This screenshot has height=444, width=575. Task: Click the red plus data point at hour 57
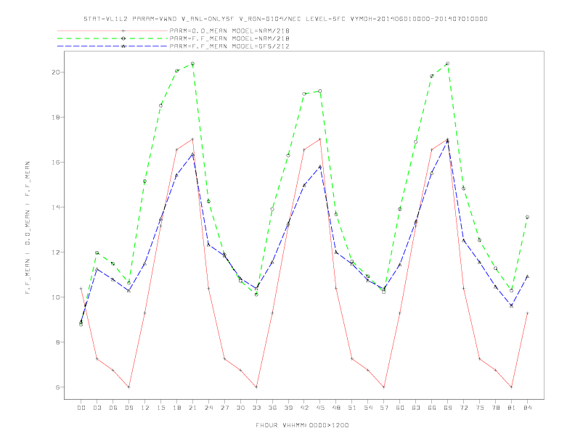point(384,387)
